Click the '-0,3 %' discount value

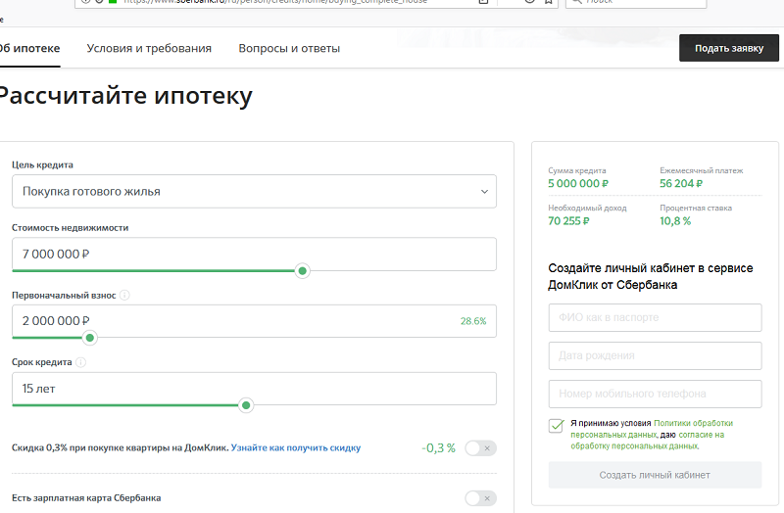[x=438, y=448]
